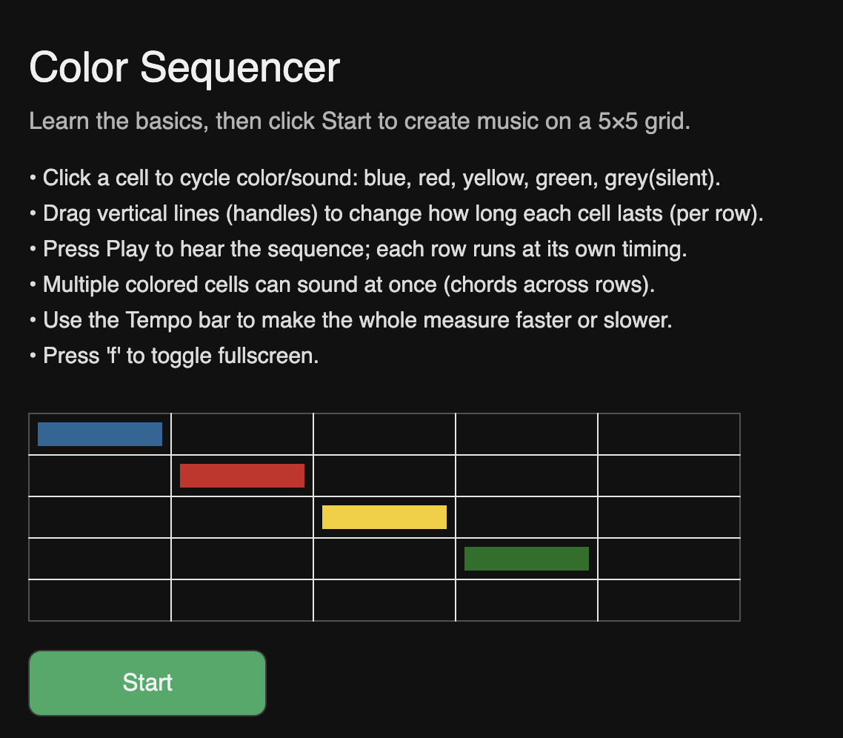The width and height of the screenshot is (843, 738).
Task: Click the empty cell directly below the green cell
Action: (x=527, y=600)
